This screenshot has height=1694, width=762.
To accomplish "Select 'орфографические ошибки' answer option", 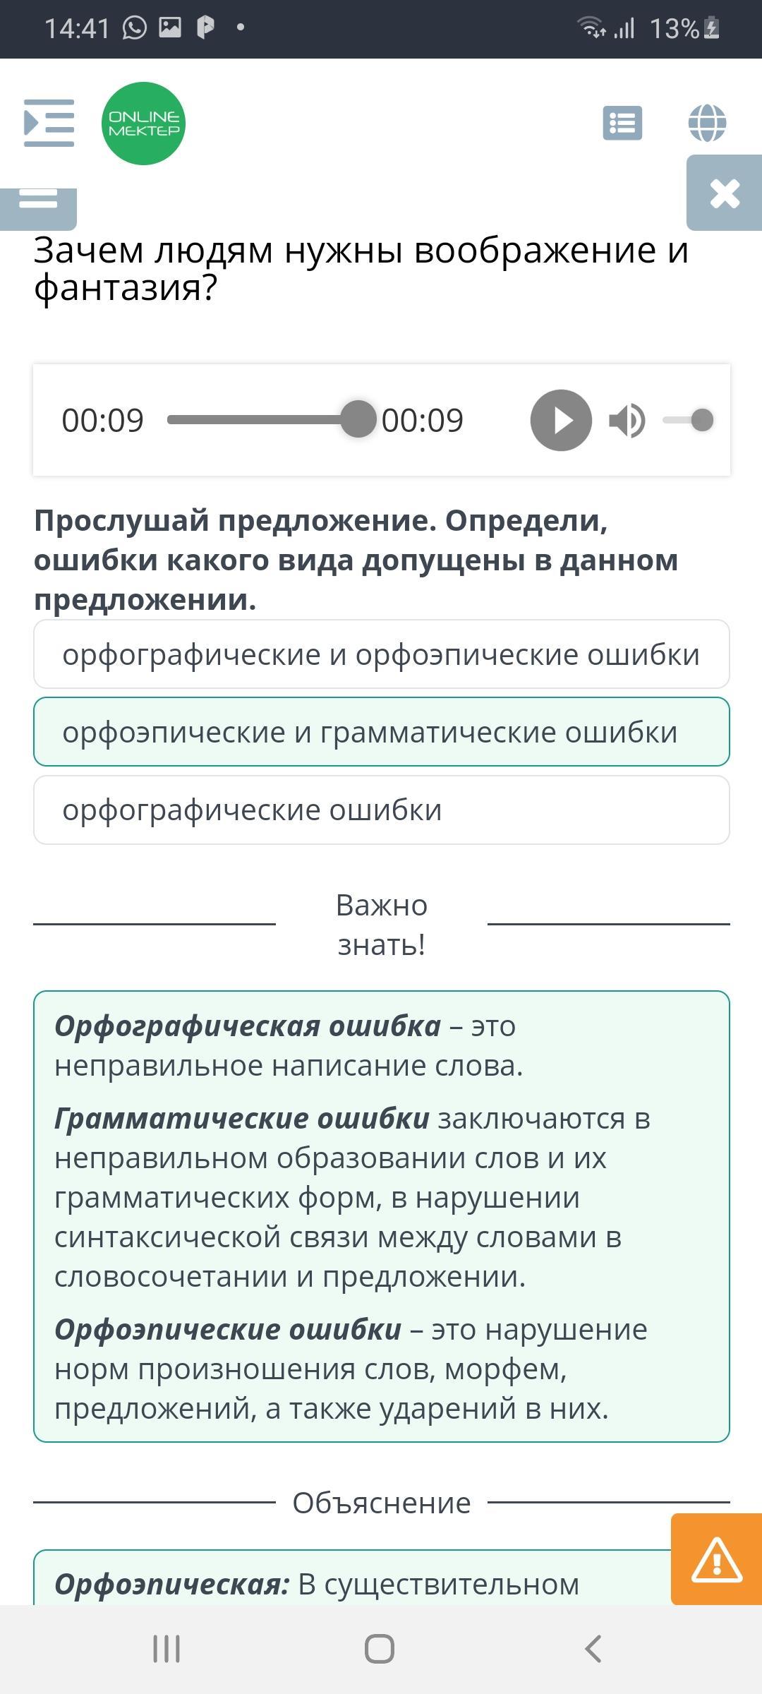I will click(381, 810).
